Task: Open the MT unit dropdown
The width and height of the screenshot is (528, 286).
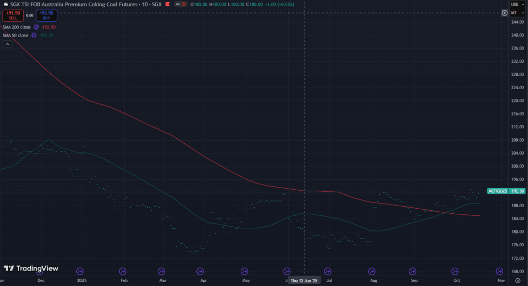Action: point(515,12)
